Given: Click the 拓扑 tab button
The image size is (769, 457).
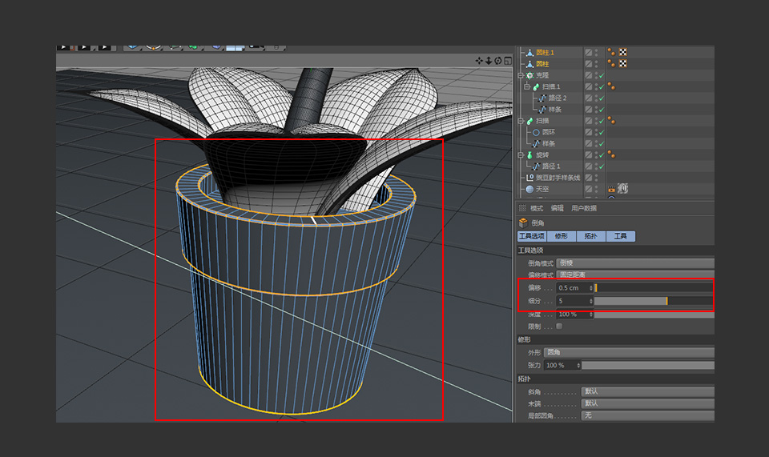Looking at the screenshot, I should click(590, 236).
